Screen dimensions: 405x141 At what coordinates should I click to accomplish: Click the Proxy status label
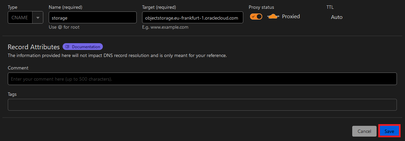coord(261,7)
